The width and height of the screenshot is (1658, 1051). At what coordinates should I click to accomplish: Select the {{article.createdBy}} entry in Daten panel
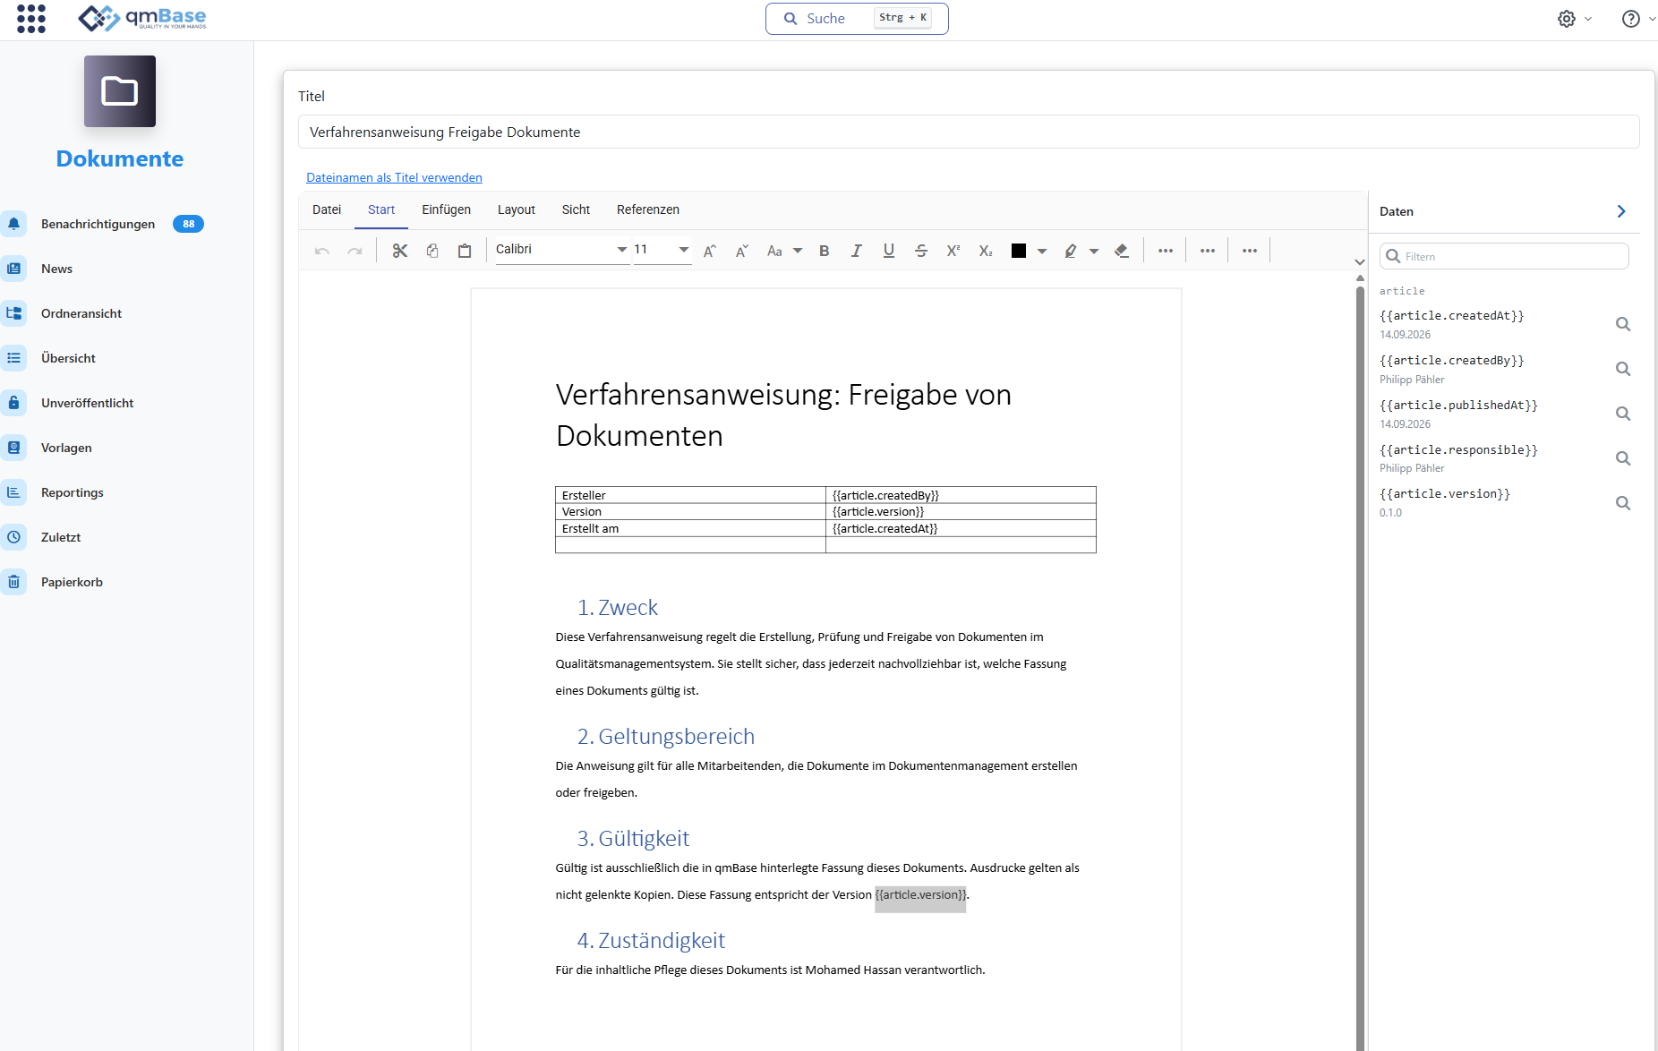point(1451,361)
